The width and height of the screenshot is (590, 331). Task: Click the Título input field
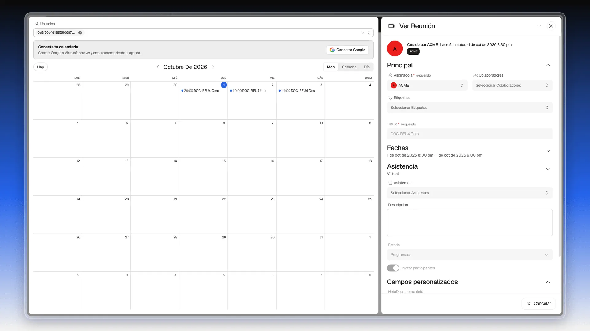470,134
